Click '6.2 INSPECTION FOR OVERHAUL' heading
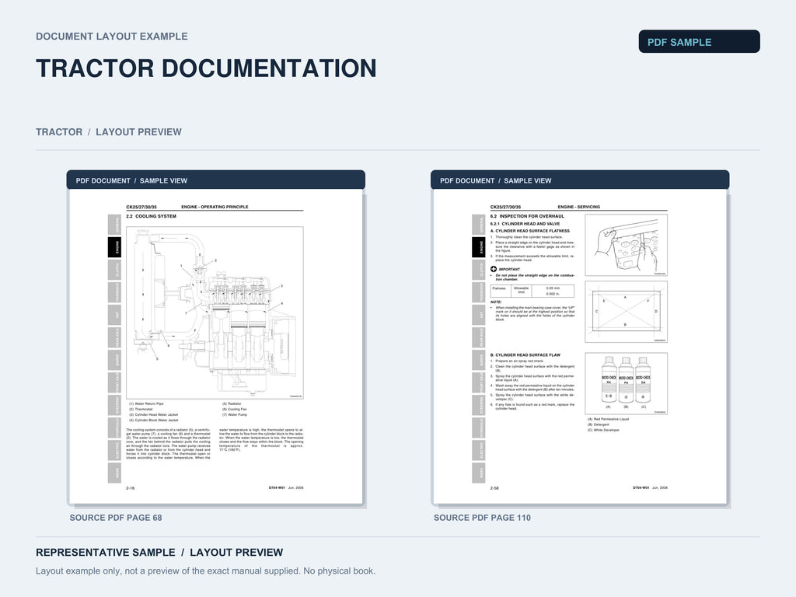 527,216
